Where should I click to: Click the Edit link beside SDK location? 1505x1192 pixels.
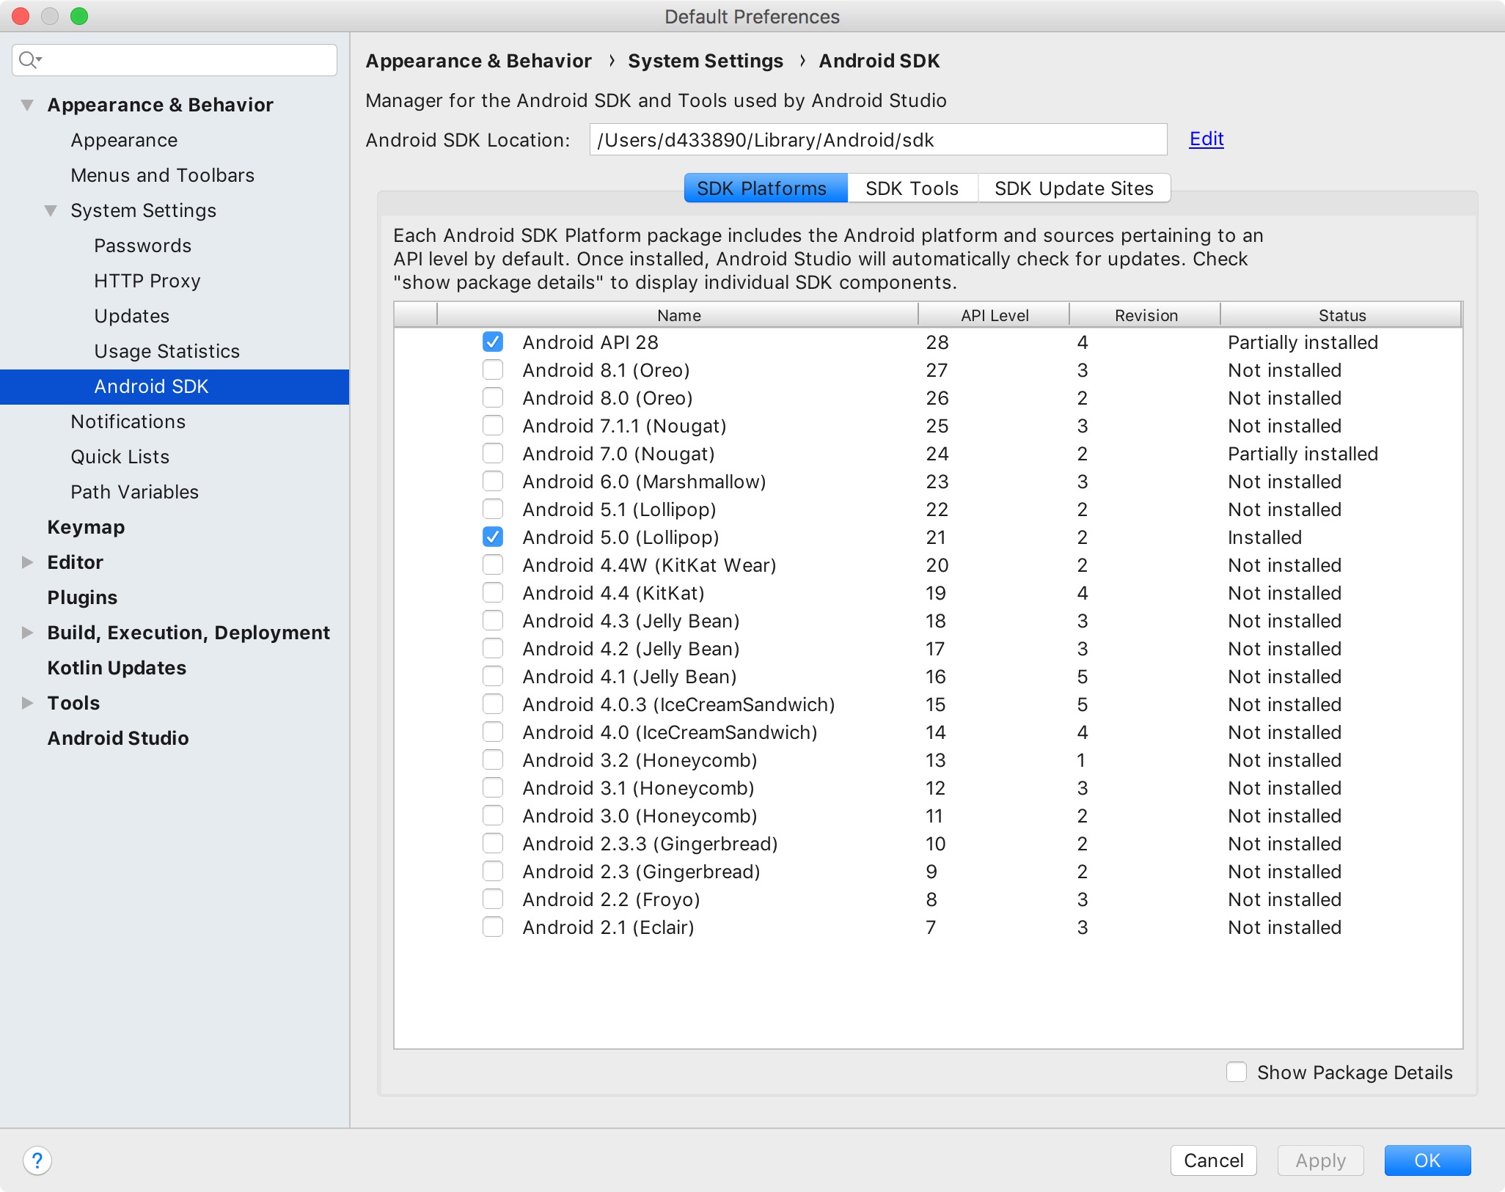[1205, 139]
